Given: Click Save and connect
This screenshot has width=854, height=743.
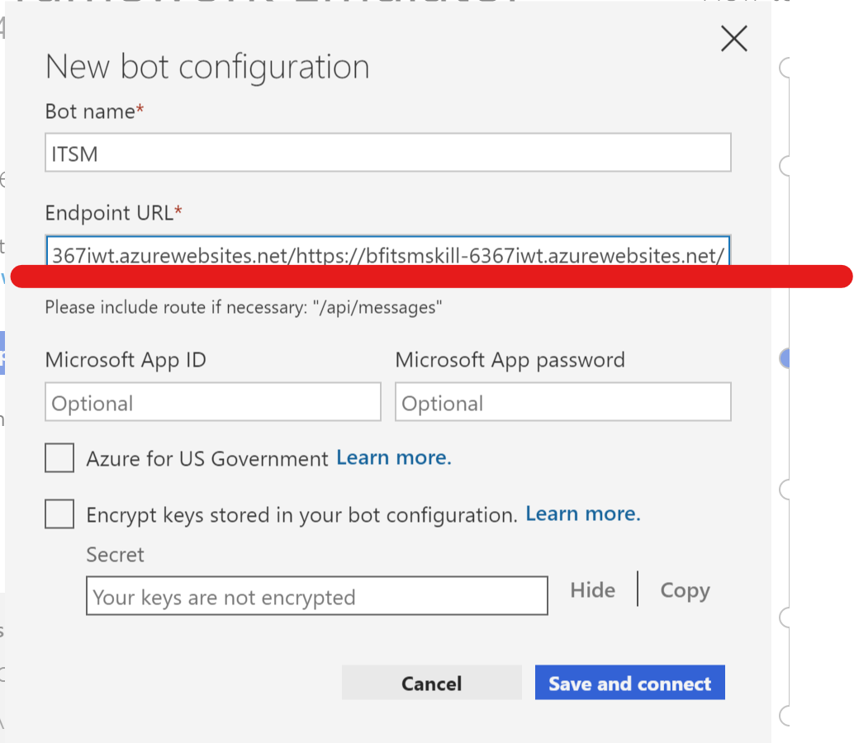Looking at the screenshot, I should (x=629, y=683).
